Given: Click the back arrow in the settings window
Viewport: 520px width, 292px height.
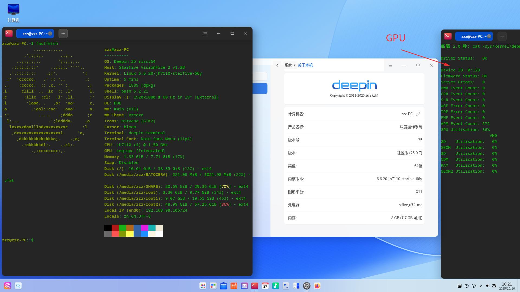Looking at the screenshot, I should coord(277,65).
